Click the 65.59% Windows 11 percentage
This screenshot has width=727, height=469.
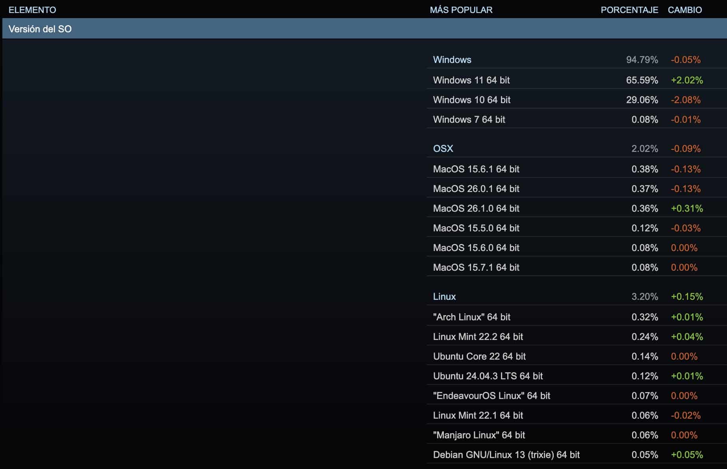[642, 80]
